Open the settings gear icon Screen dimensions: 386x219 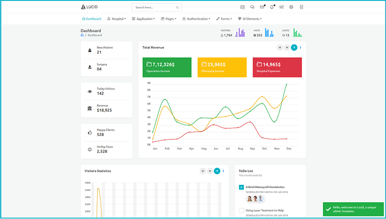[291, 7]
